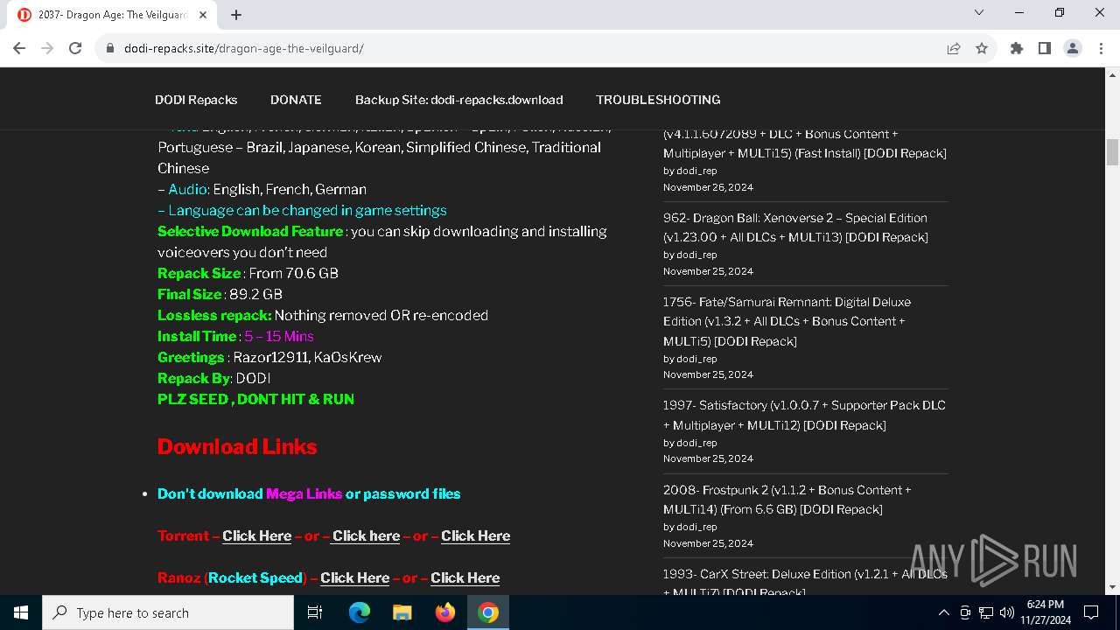Viewport: 1120px width, 630px height.
Task: Open the TROUBLESHOOTING menu item
Action: [658, 100]
